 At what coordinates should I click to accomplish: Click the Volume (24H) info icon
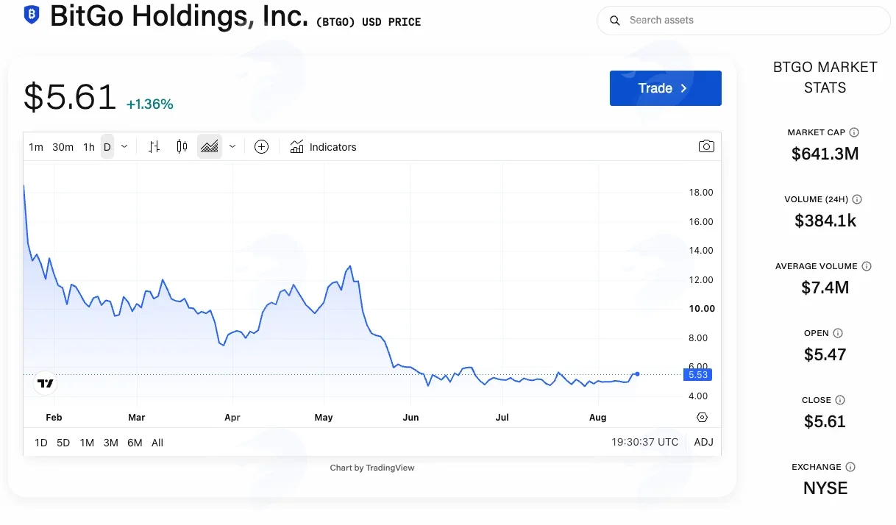pyautogui.click(x=857, y=199)
